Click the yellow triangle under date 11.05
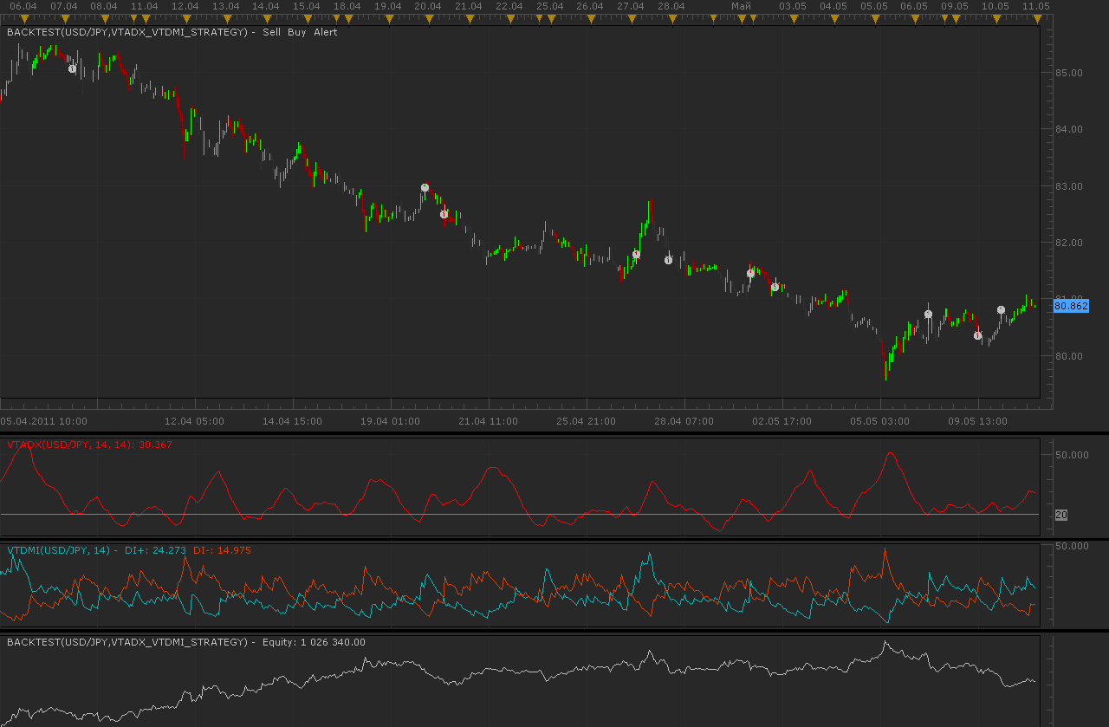 [1036, 17]
